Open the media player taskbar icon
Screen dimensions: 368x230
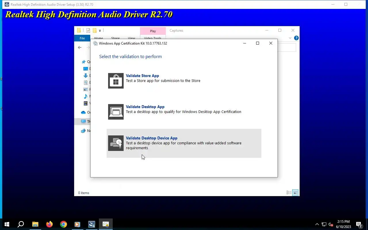[x=77, y=224]
